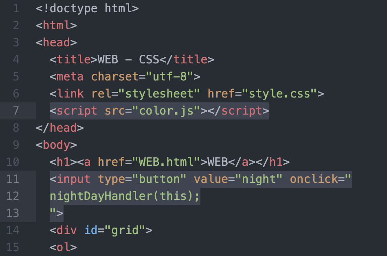This screenshot has width=387, height=256.
Task: Click the title text "WEB - CSS"
Action: (128, 60)
